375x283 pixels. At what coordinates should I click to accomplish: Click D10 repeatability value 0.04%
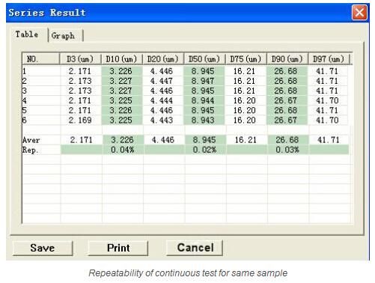click(123, 150)
